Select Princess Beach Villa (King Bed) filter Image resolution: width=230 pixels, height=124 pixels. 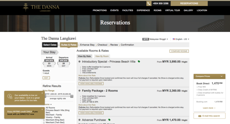[x=57, y=111]
